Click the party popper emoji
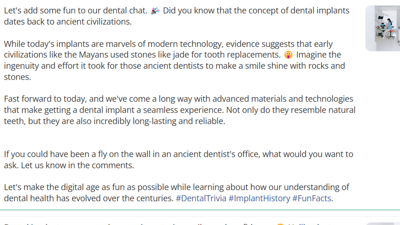400x225 pixels. click(155, 11)
